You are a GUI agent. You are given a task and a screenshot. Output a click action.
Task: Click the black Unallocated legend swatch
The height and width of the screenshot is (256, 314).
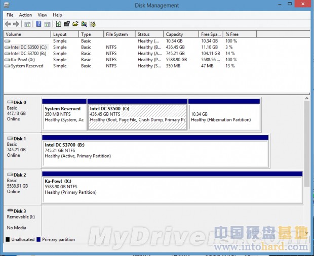click(x=8, y=239)
